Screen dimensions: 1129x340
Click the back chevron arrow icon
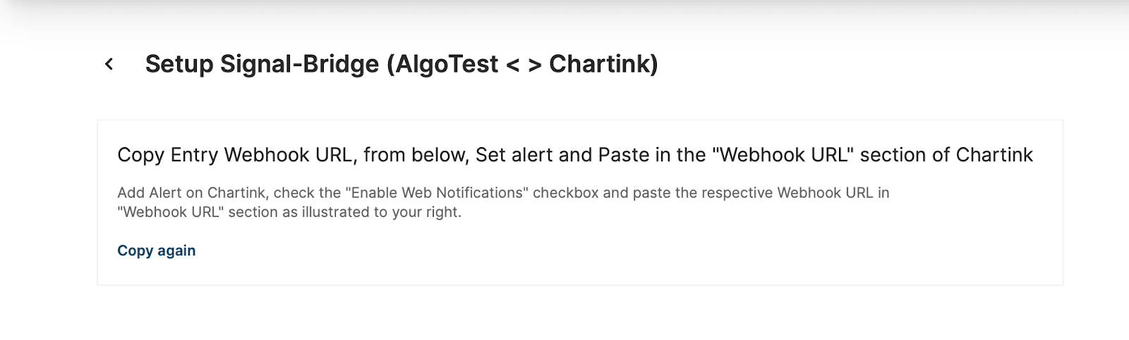coord(109,64)
